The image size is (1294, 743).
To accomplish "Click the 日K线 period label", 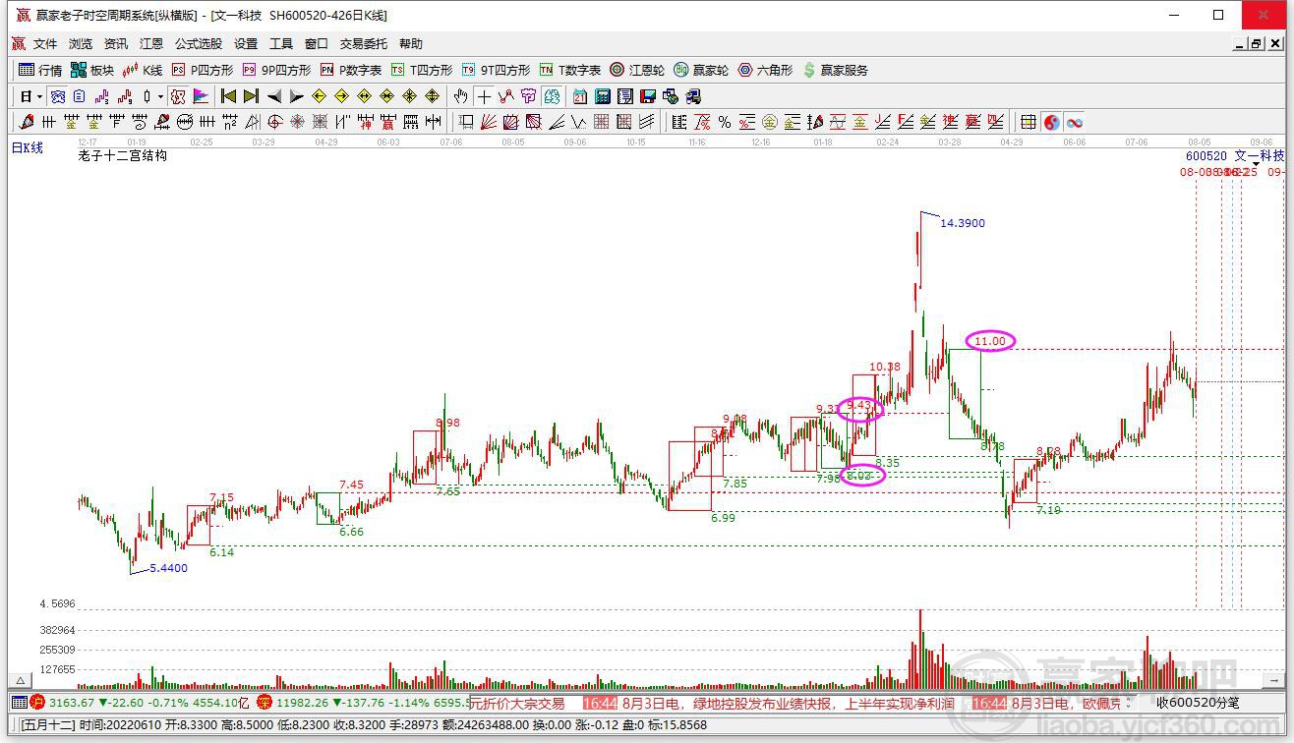I will tap(28, 147).
